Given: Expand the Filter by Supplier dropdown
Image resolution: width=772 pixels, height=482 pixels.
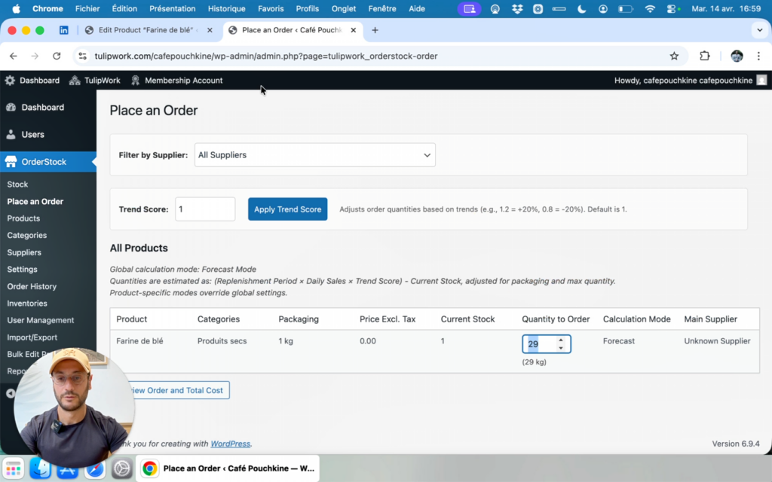Looking at the screenshot, I should (314, 155).
